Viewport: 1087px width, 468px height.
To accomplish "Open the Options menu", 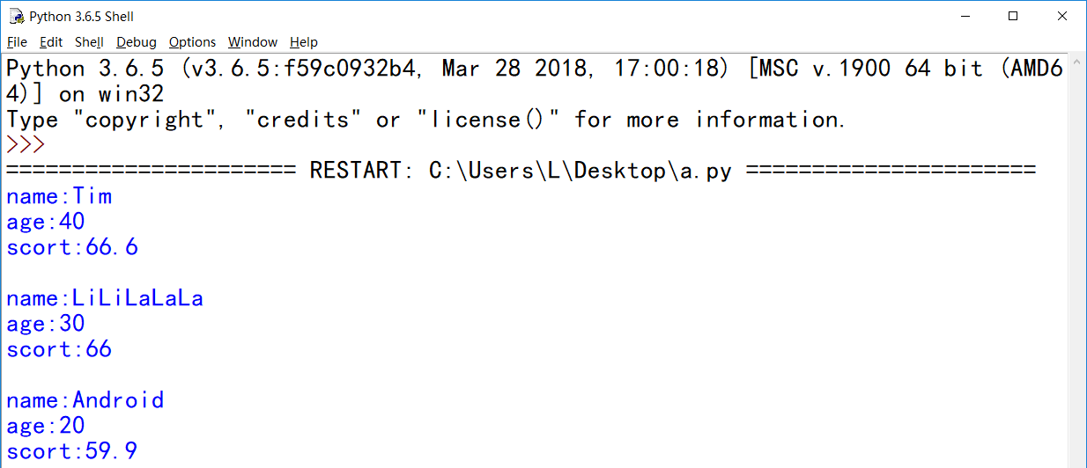I will (192, 42).
